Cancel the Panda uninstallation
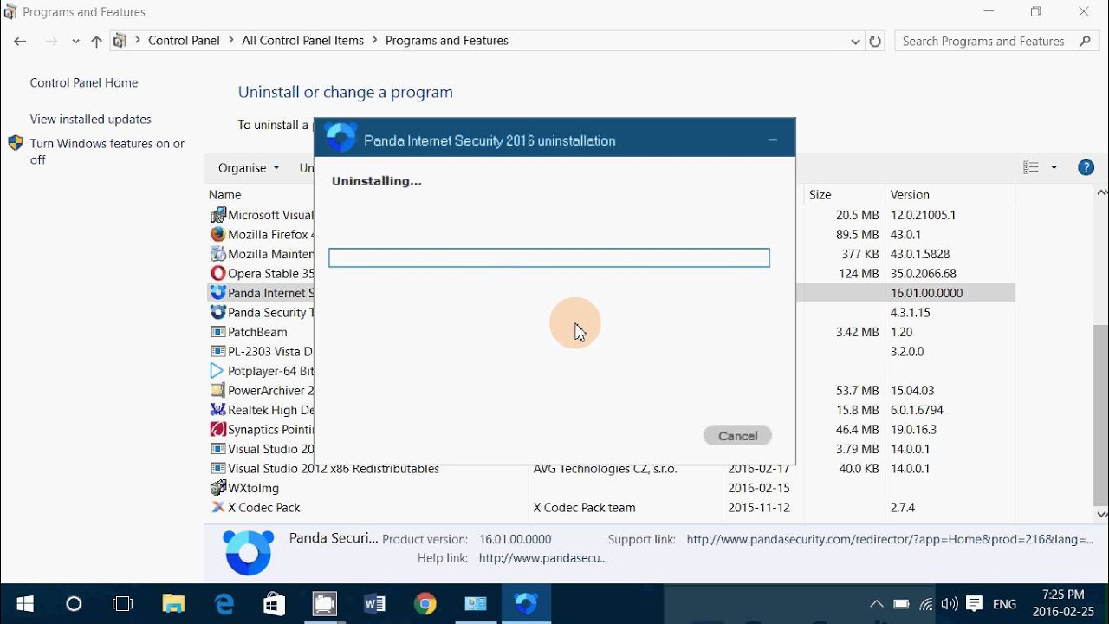Screen dimensions: 1109x624 click(736, 435)
